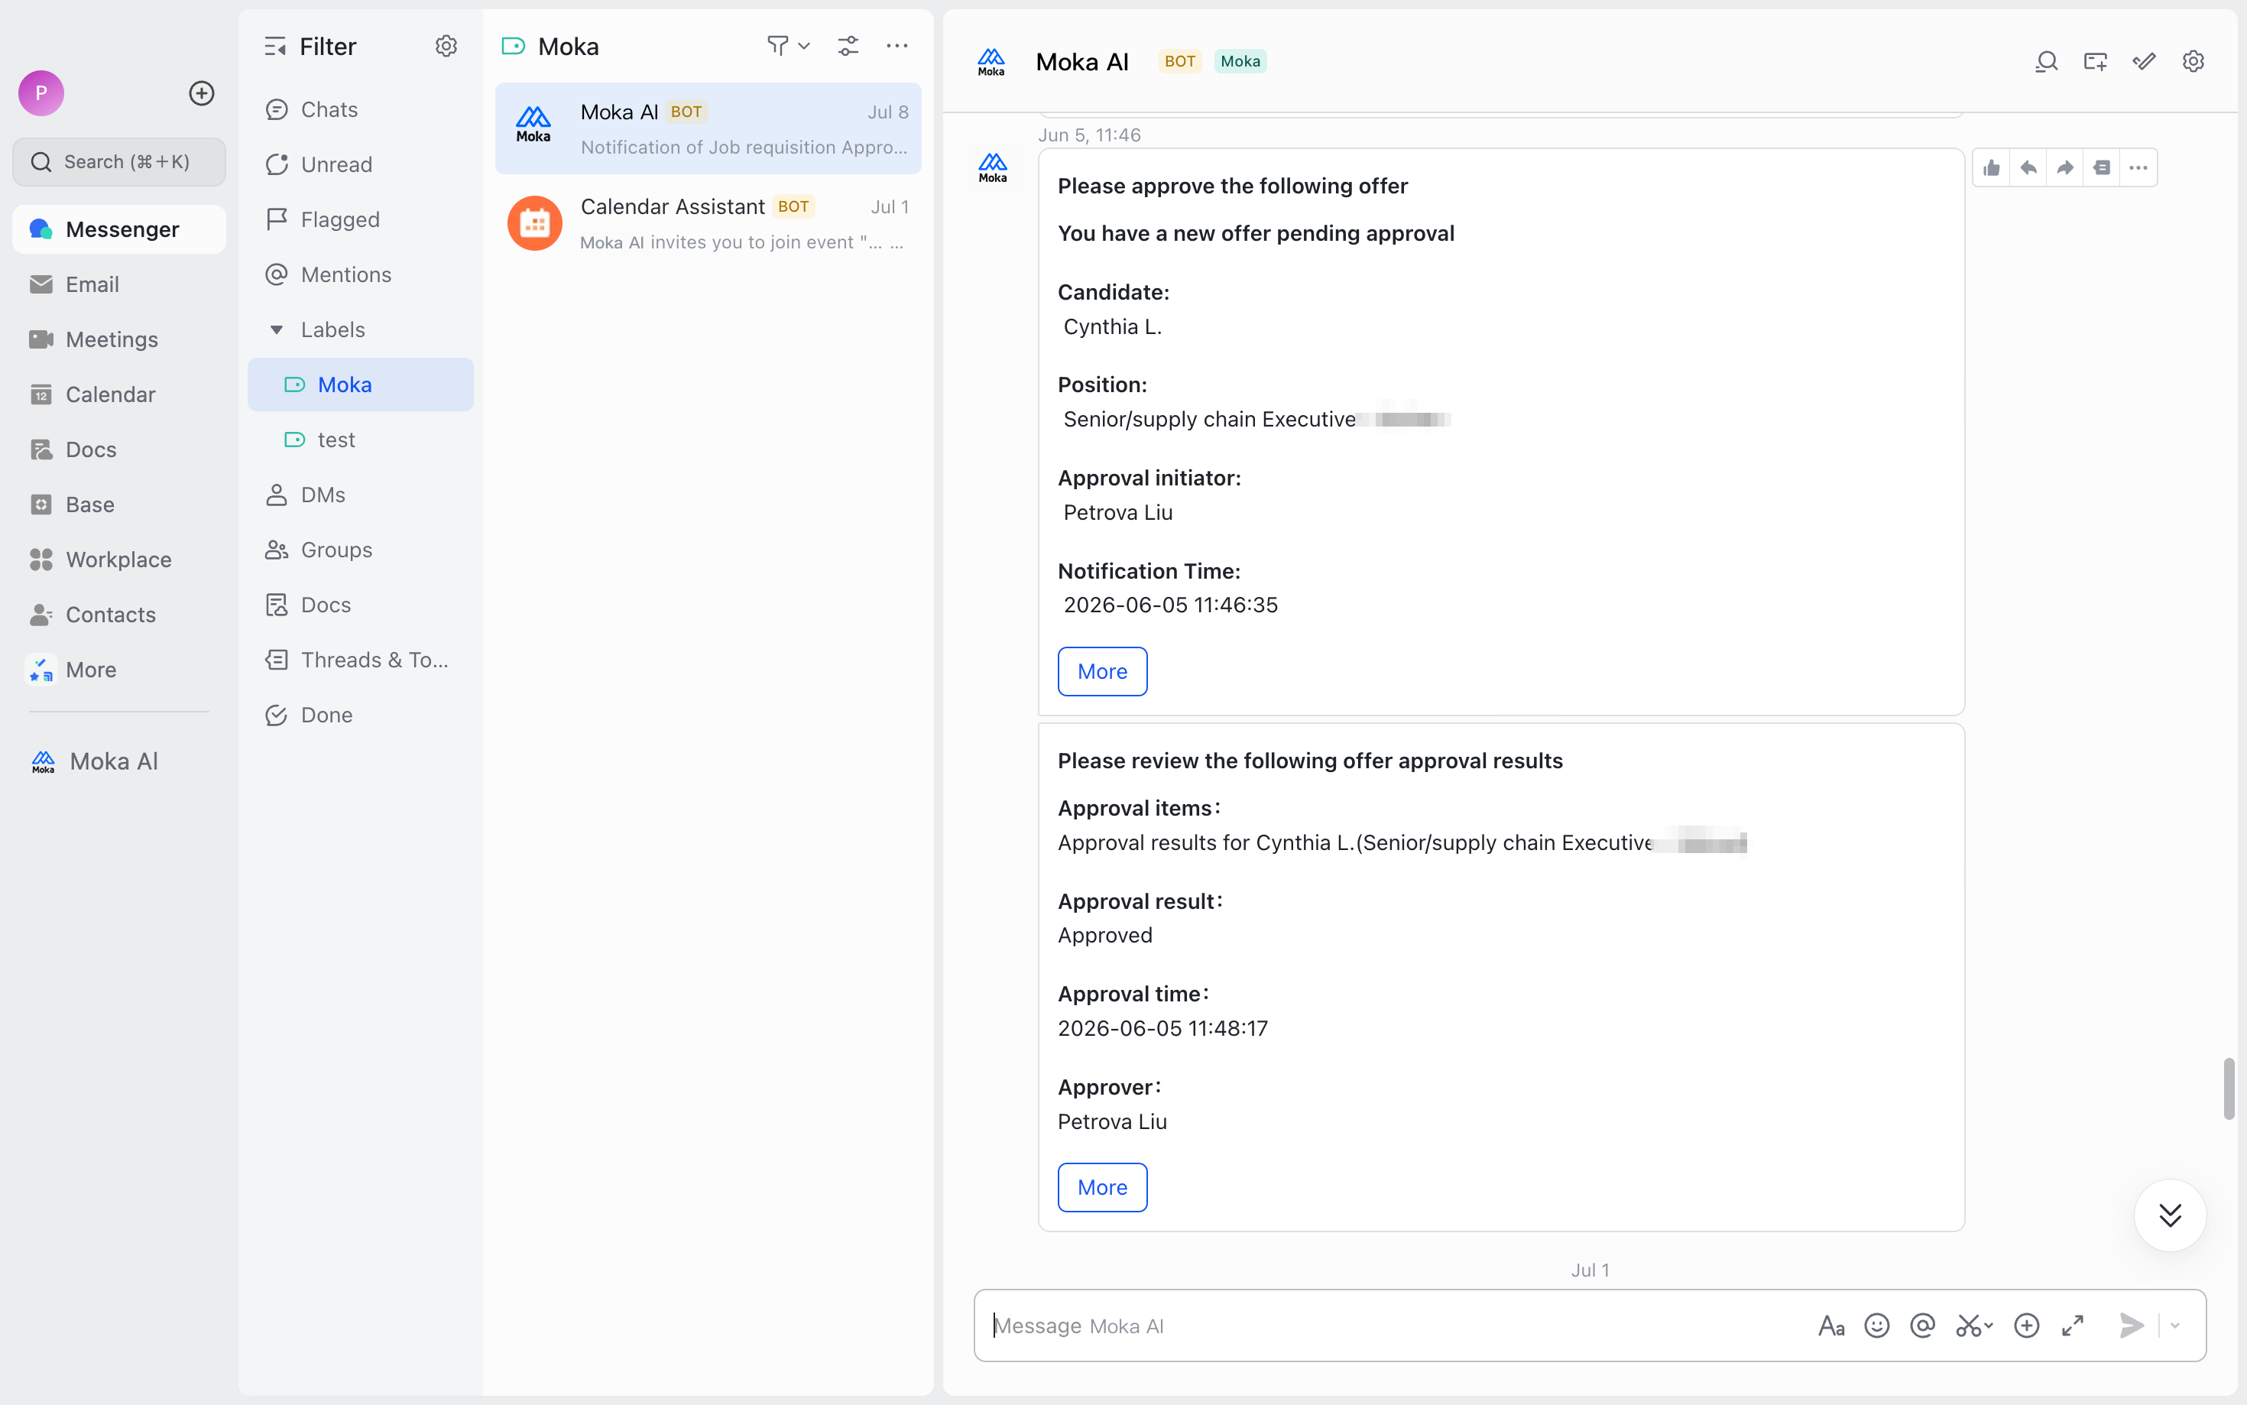
Task: Show Docs filter in the Filter panel
Action: 361,605
